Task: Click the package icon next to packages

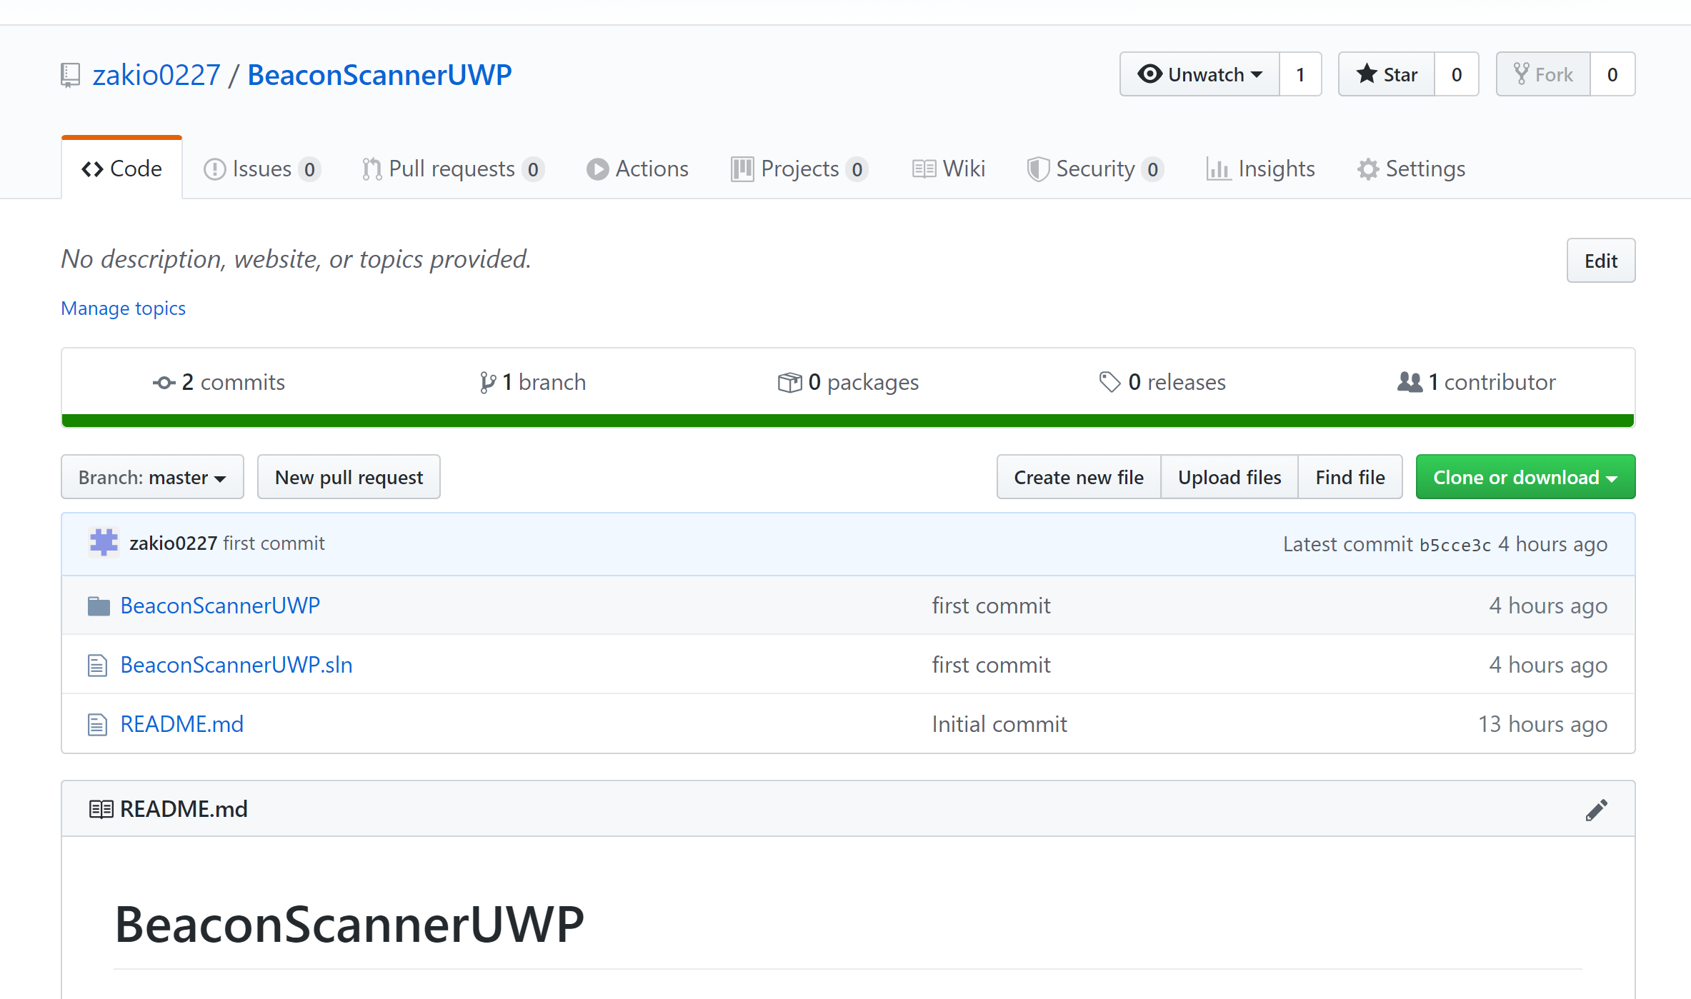Action: 789,383
